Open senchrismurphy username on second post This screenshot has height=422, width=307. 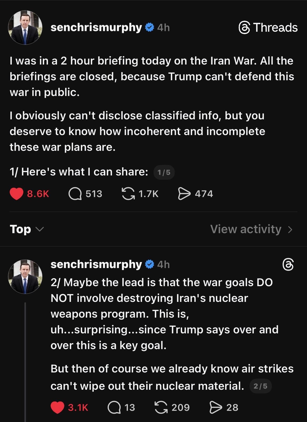coord(96,264)
